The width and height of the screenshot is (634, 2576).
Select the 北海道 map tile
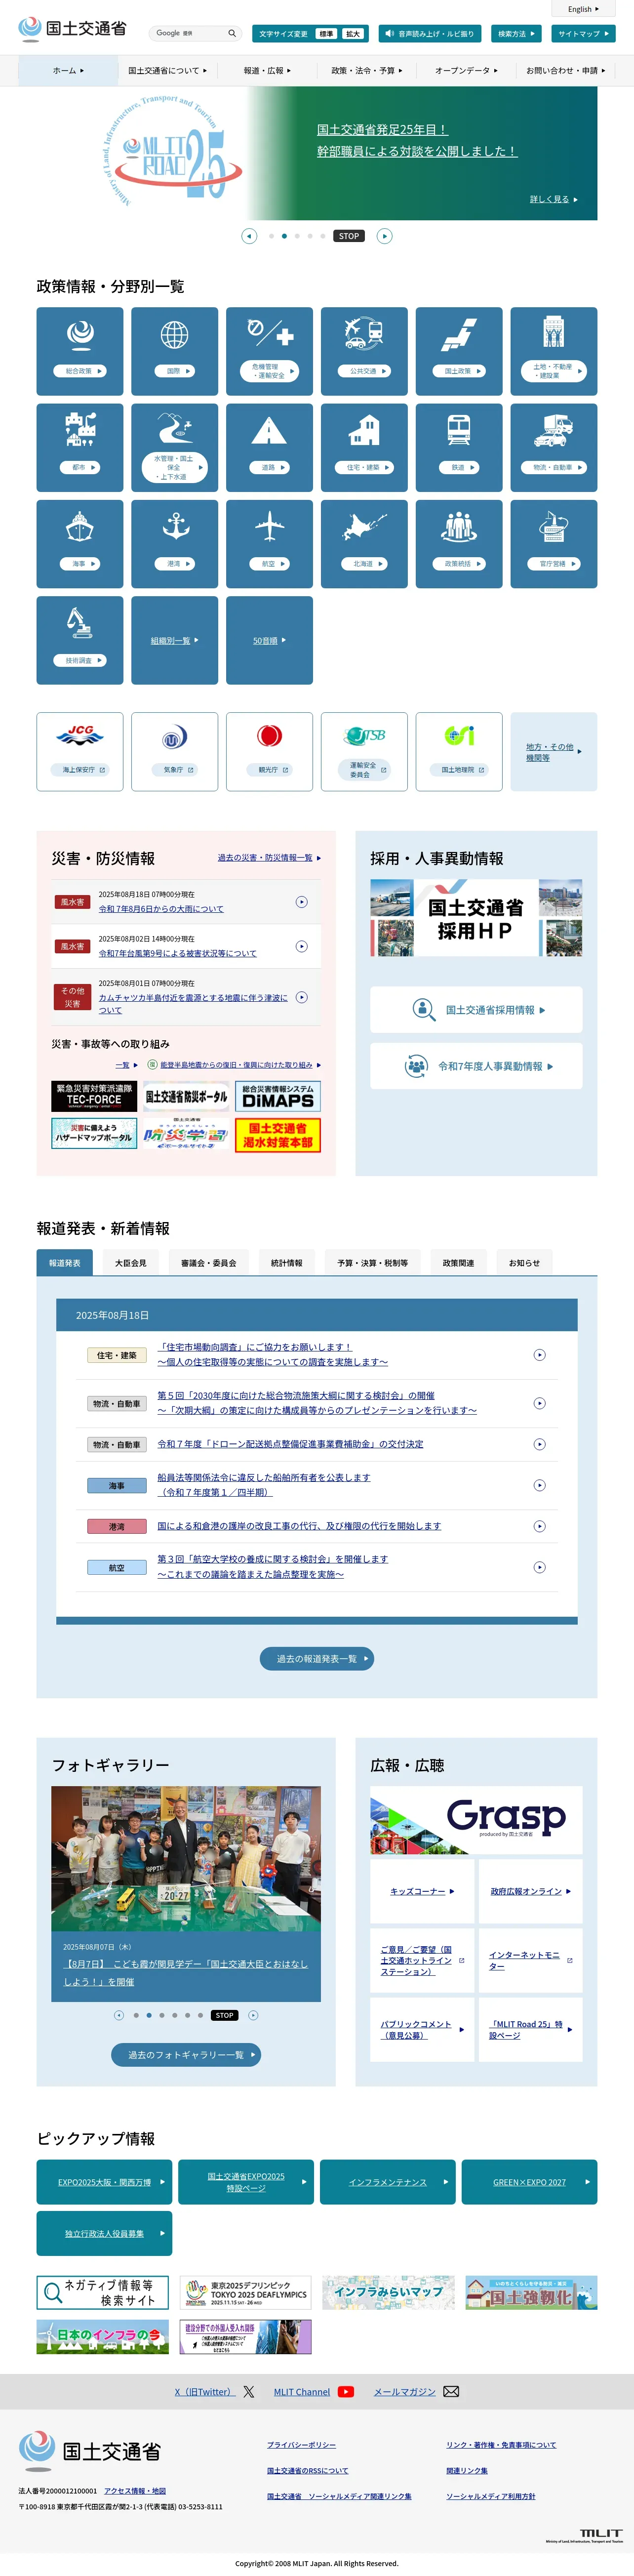364,544
